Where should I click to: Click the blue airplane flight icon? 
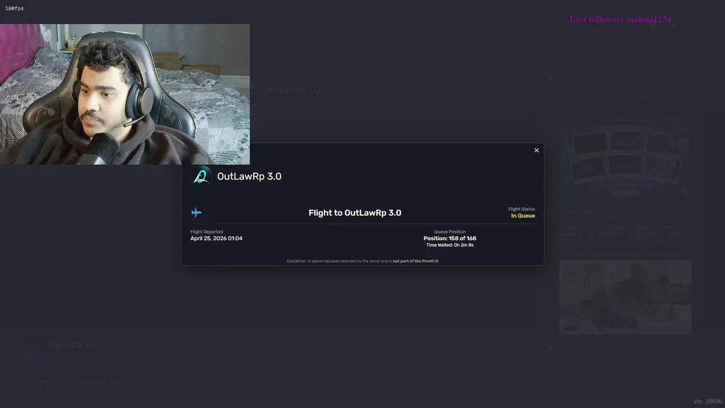coord(196,212)
